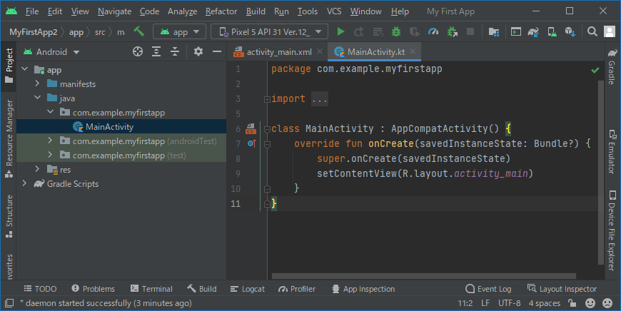Image resolution: width=621 pixels, height=311 pixels.
Task: Open the TODO tool window
Action: [40, 289]
